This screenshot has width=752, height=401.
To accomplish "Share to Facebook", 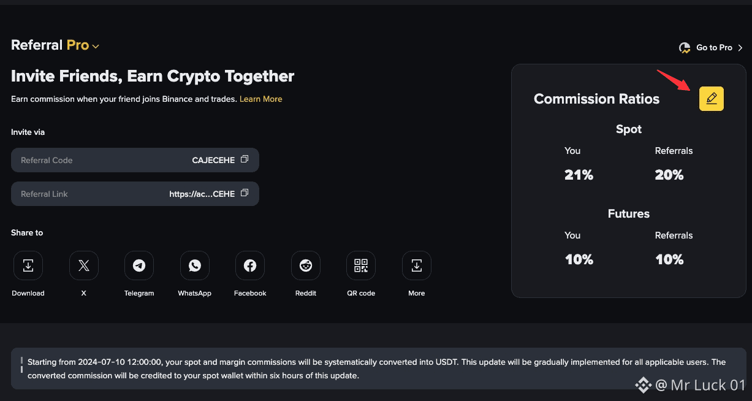I will 250,265.
